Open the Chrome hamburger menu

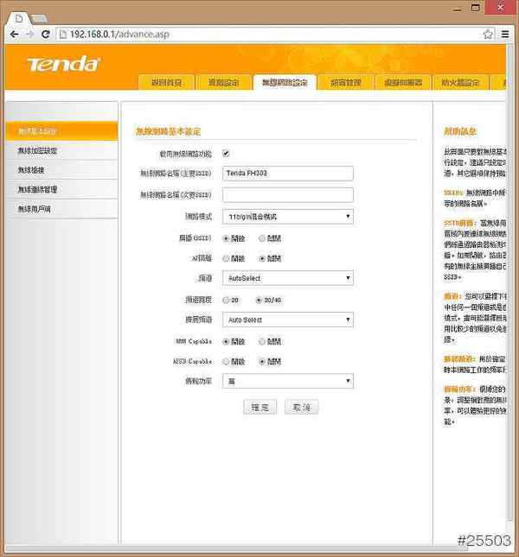click(x=506, y=34)
